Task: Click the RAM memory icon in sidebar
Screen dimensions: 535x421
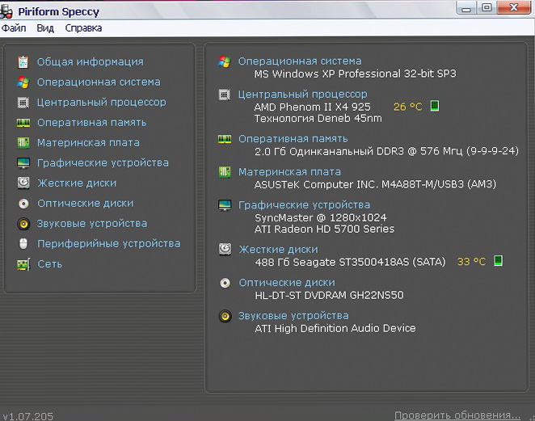Action: tap(23, 123)
